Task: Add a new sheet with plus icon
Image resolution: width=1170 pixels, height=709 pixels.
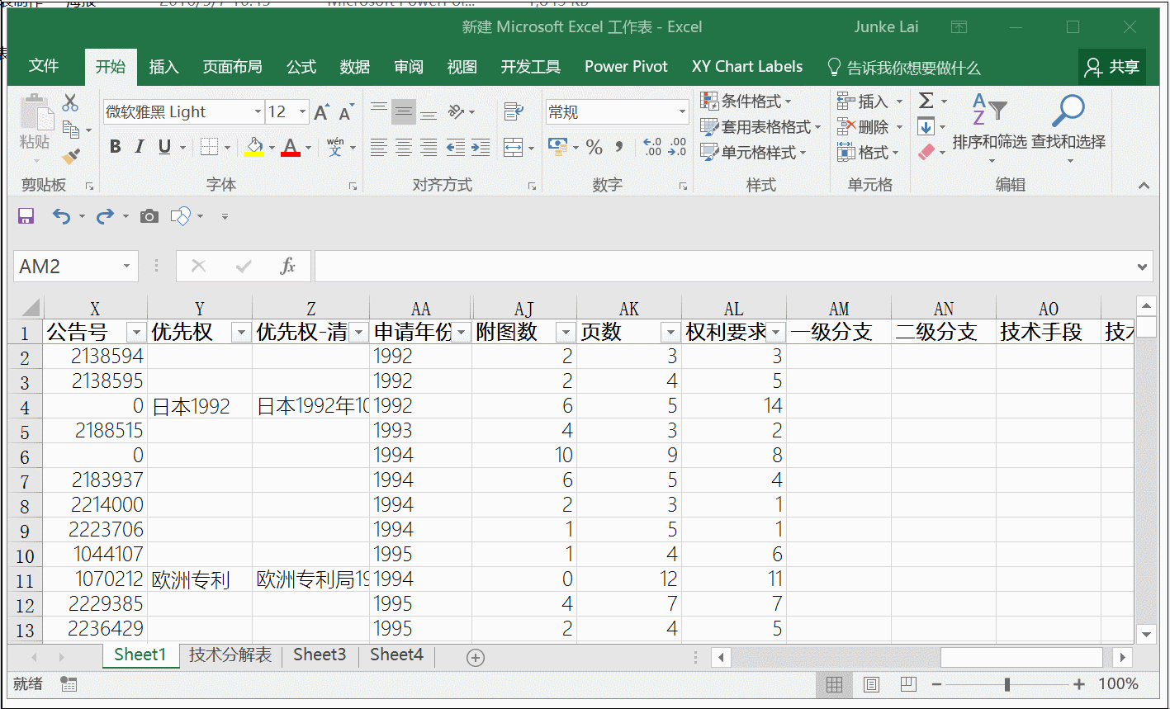Action: pos(476,657)
